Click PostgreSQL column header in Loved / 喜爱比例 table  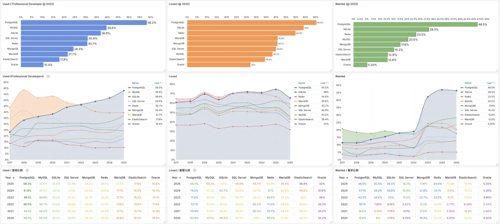click(193, 177)
